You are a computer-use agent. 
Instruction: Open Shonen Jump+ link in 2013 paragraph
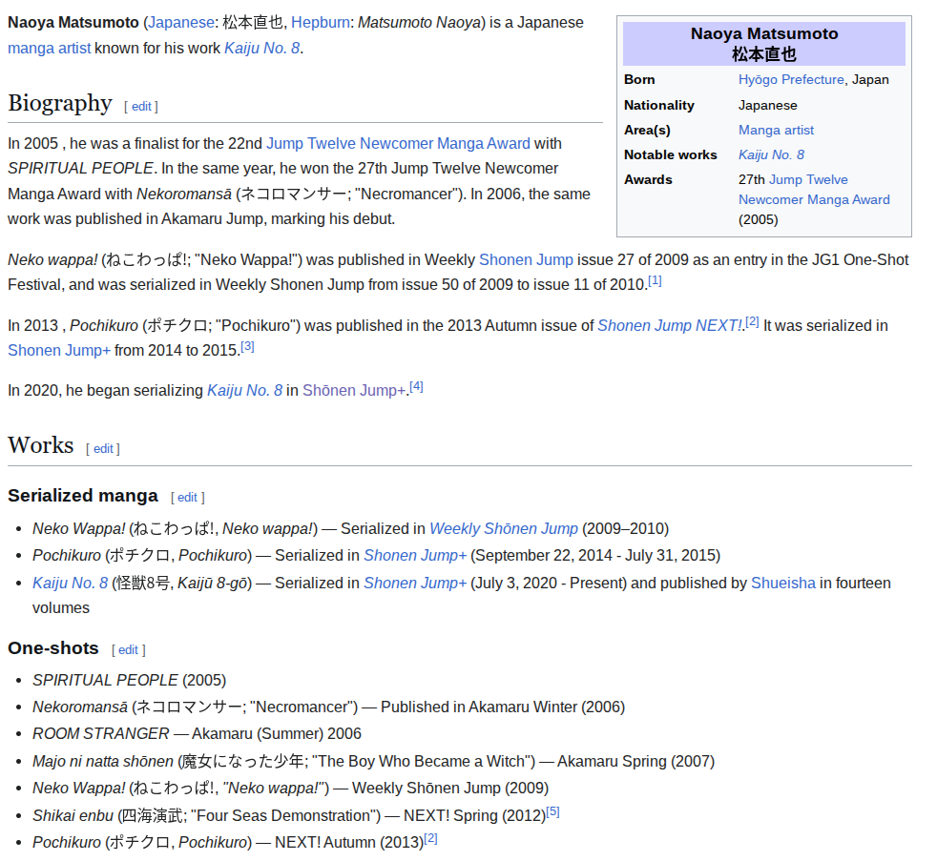tap(59, 351)
